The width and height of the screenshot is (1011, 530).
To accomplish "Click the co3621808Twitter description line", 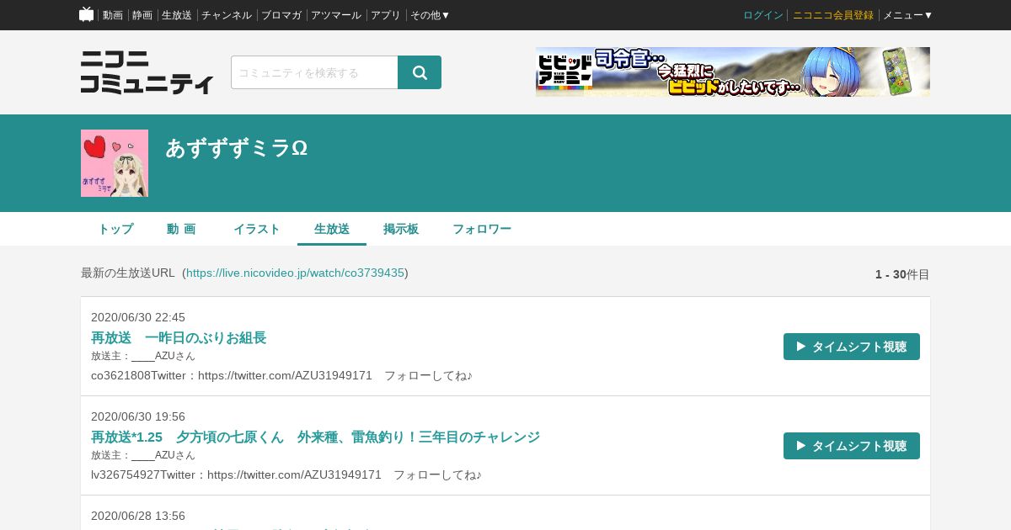I will coord(281,375).
